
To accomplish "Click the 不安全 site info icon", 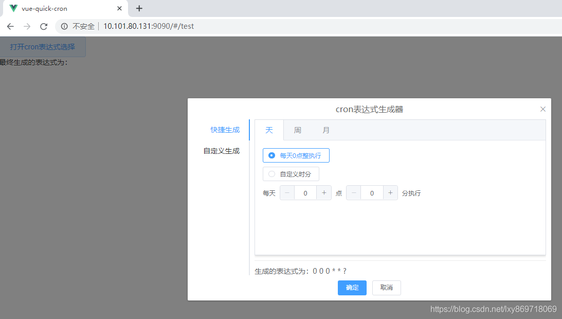I will coord(64,26).
